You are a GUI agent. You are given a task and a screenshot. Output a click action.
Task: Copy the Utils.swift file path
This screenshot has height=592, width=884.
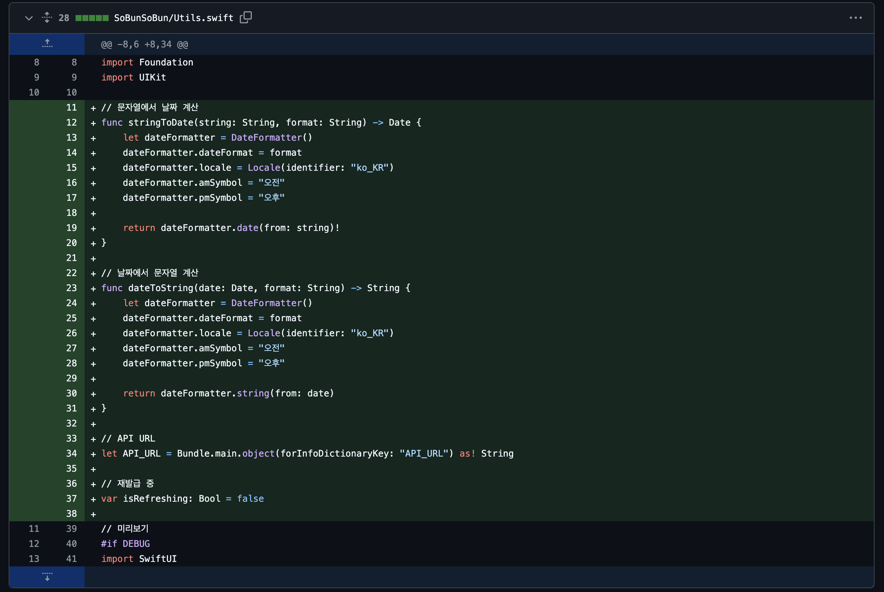point(246,17)
